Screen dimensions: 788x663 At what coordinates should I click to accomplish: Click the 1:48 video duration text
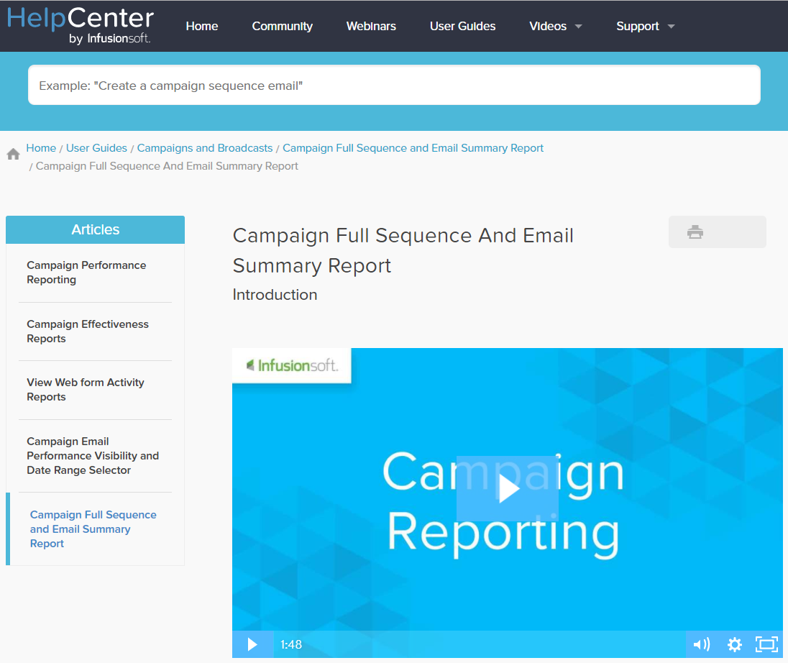tap(291, 644)
